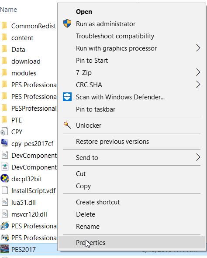Screen dimensions: 207x258
Task: Select the download folder name
Action: pos(26,61)
